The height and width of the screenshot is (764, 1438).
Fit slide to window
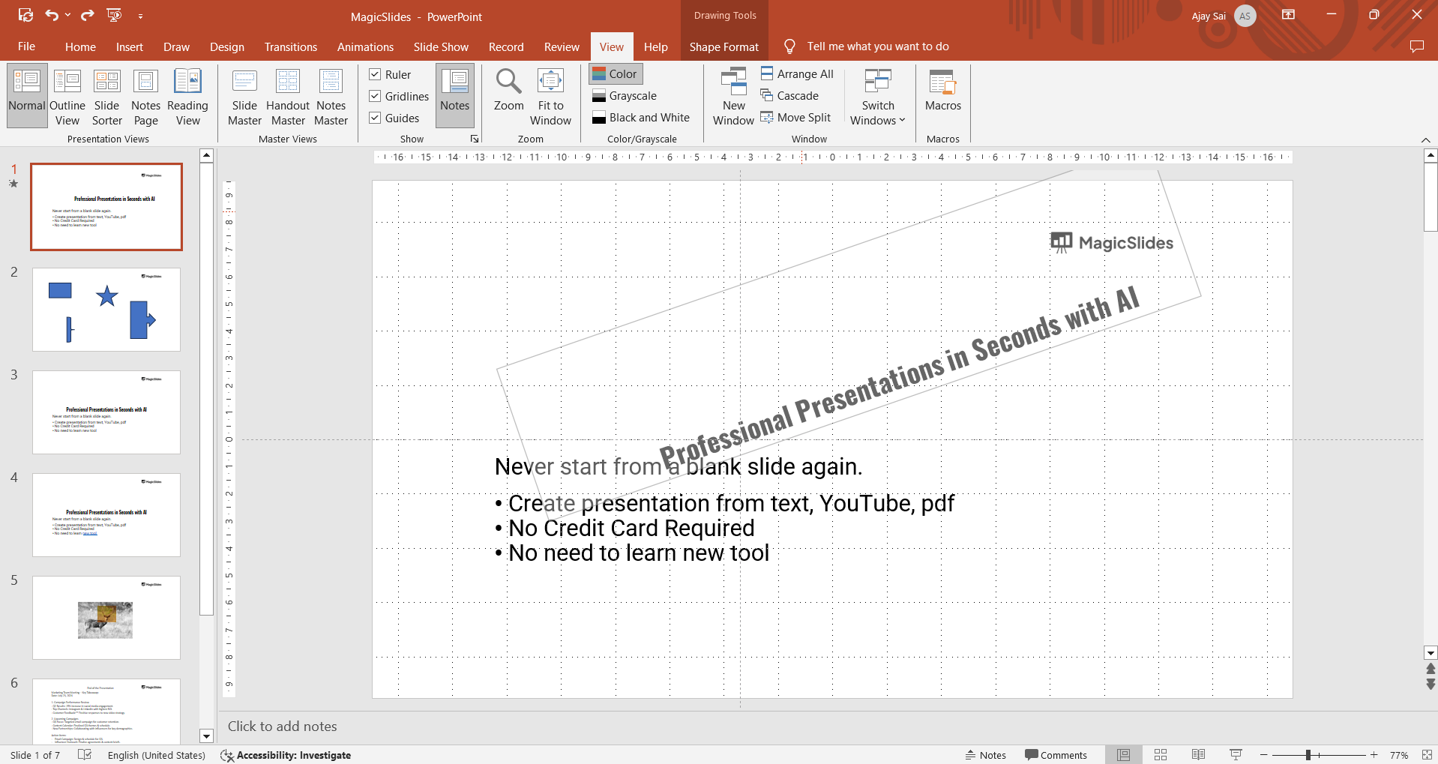(x=550, y=97)
